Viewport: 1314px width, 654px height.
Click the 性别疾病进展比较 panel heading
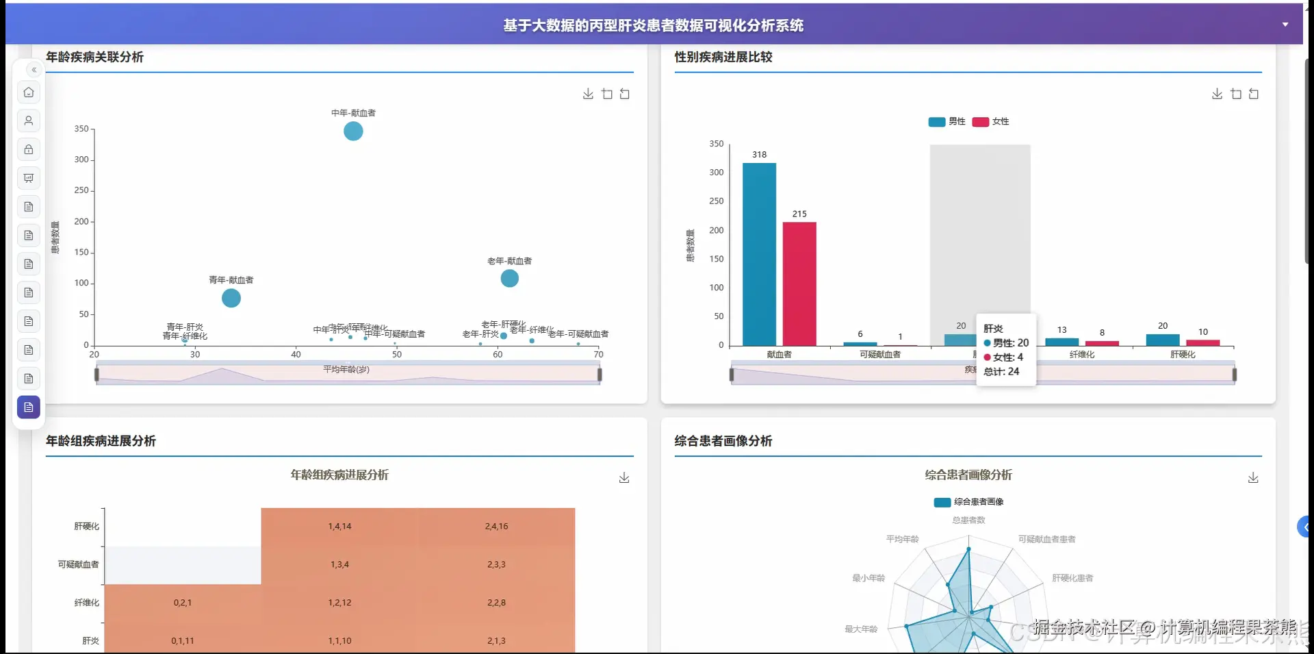pyautogui.click(x=723, y=57)
